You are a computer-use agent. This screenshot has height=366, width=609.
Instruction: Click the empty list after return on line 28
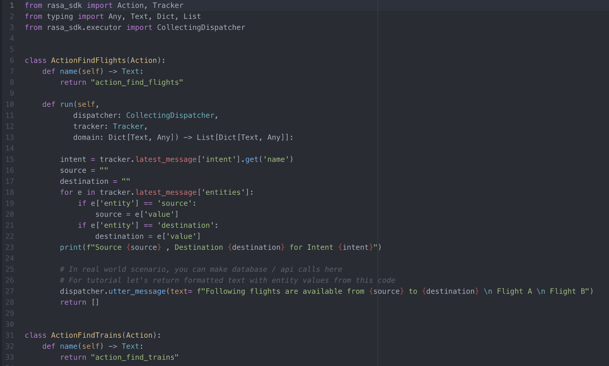tap(95, 302)
